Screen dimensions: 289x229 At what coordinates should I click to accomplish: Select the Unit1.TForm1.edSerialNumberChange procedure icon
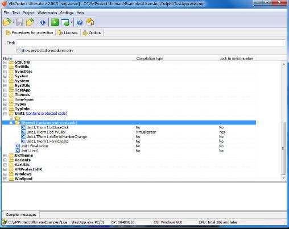pyautogui.click(x=23, y=136)
